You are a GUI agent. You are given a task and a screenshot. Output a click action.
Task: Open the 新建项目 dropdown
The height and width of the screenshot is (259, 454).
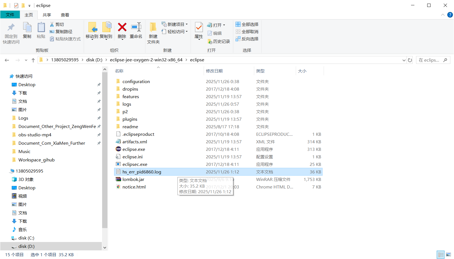pos(187,24)
